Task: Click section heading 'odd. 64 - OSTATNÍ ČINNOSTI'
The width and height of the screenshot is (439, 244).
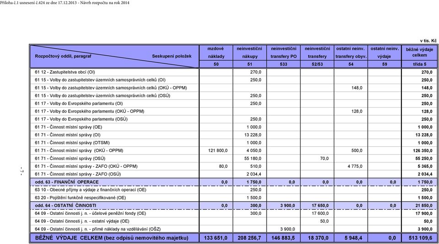Action: point(65,206)
